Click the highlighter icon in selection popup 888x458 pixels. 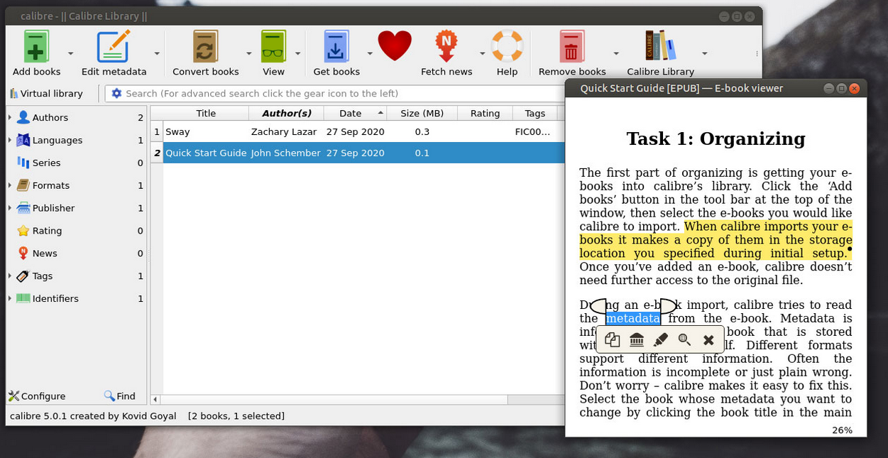click(x=660, y=340)
